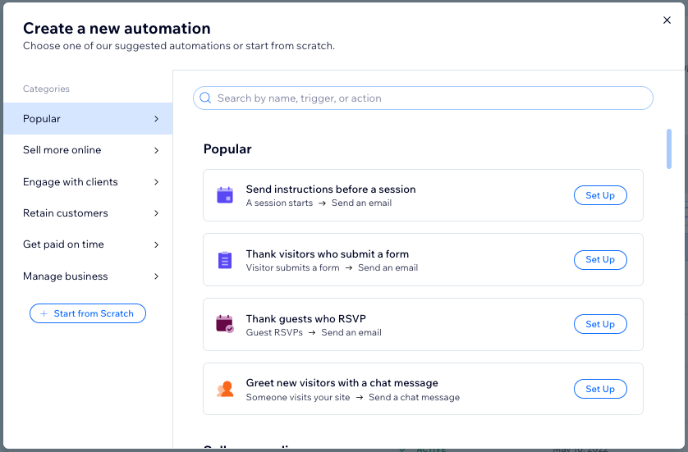
Task: Set up Greet new visitors chat message
Action: 599,389
